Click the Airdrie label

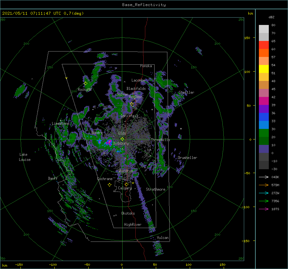pyautogui.click(x=126, y=171)
